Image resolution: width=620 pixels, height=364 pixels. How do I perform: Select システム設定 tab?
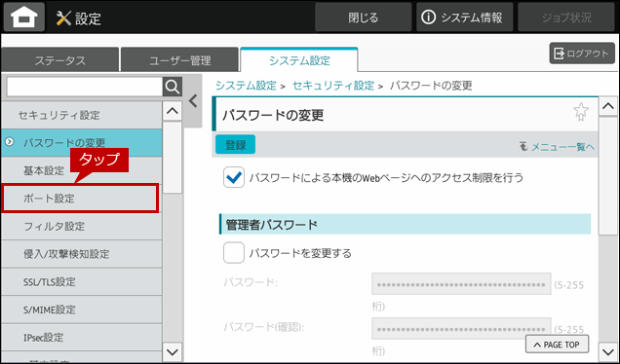click(299, 60)
